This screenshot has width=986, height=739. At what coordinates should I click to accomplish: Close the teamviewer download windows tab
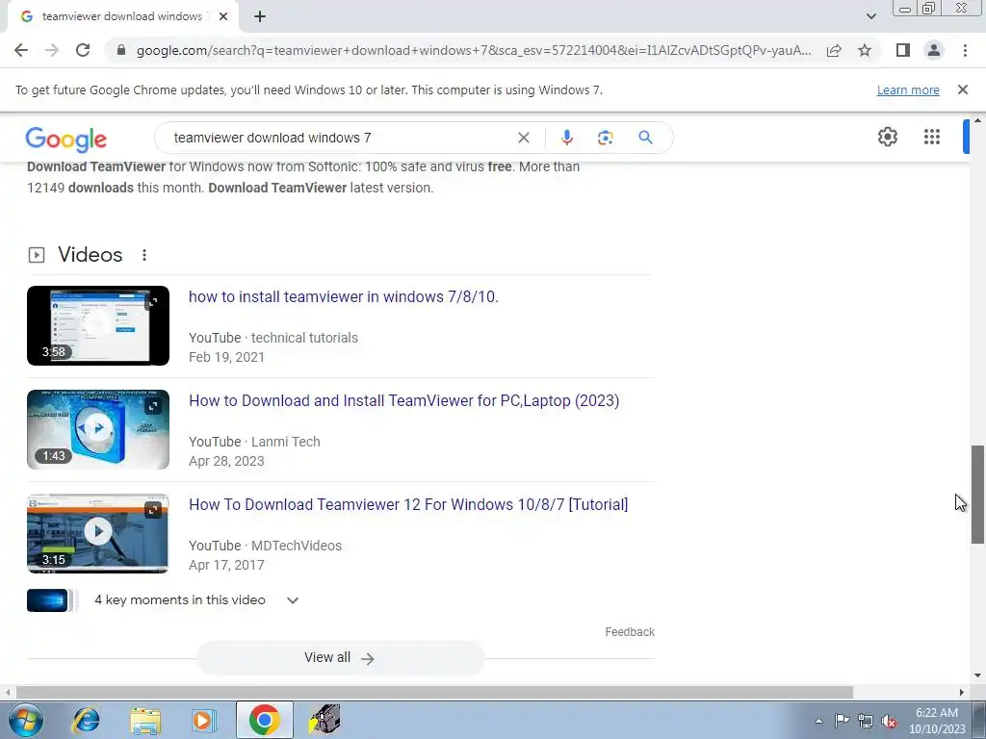tap(223, 16)
